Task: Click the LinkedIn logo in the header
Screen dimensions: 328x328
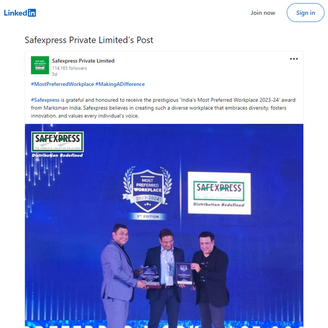Action: [20, 13]
